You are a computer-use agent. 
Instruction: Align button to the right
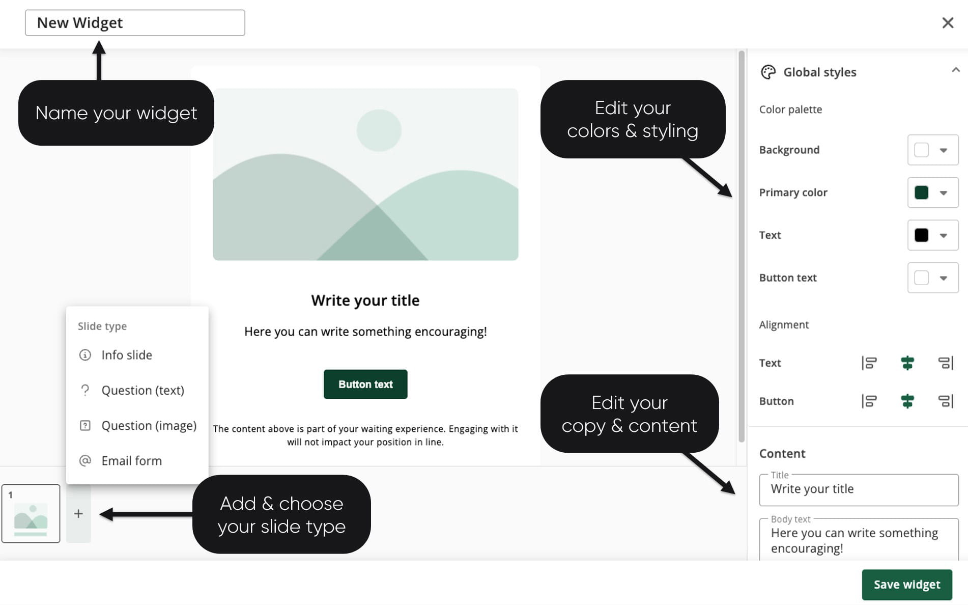[x=945, y=401]
